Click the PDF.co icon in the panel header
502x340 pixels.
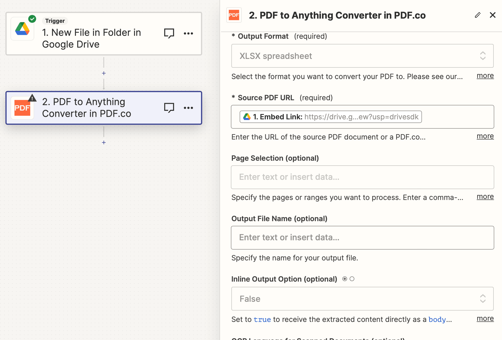click(234, 15)
